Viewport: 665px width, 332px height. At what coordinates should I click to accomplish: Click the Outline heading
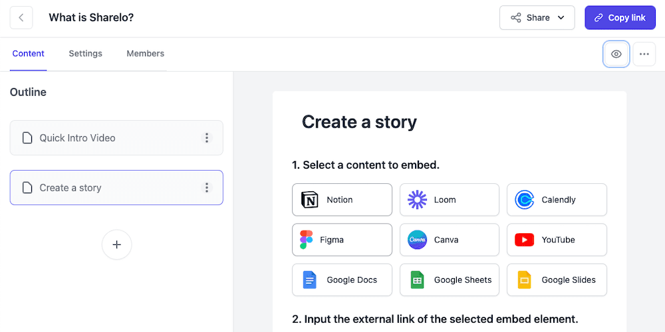tap(28, 92)
